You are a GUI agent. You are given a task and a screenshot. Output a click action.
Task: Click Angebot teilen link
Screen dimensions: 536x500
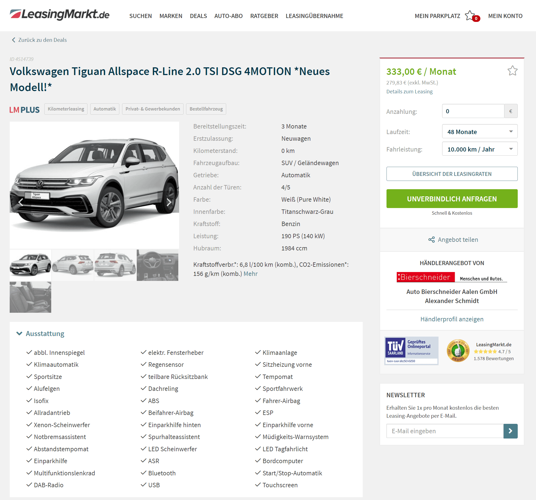coord(458,240)
